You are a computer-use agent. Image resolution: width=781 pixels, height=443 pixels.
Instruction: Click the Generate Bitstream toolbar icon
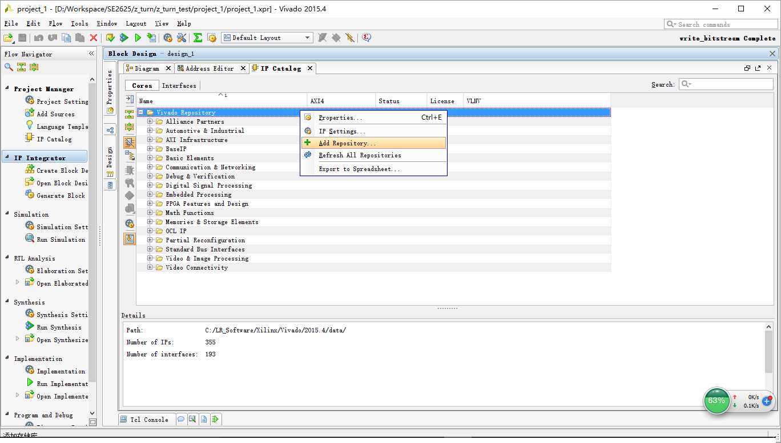coord(151,38)
